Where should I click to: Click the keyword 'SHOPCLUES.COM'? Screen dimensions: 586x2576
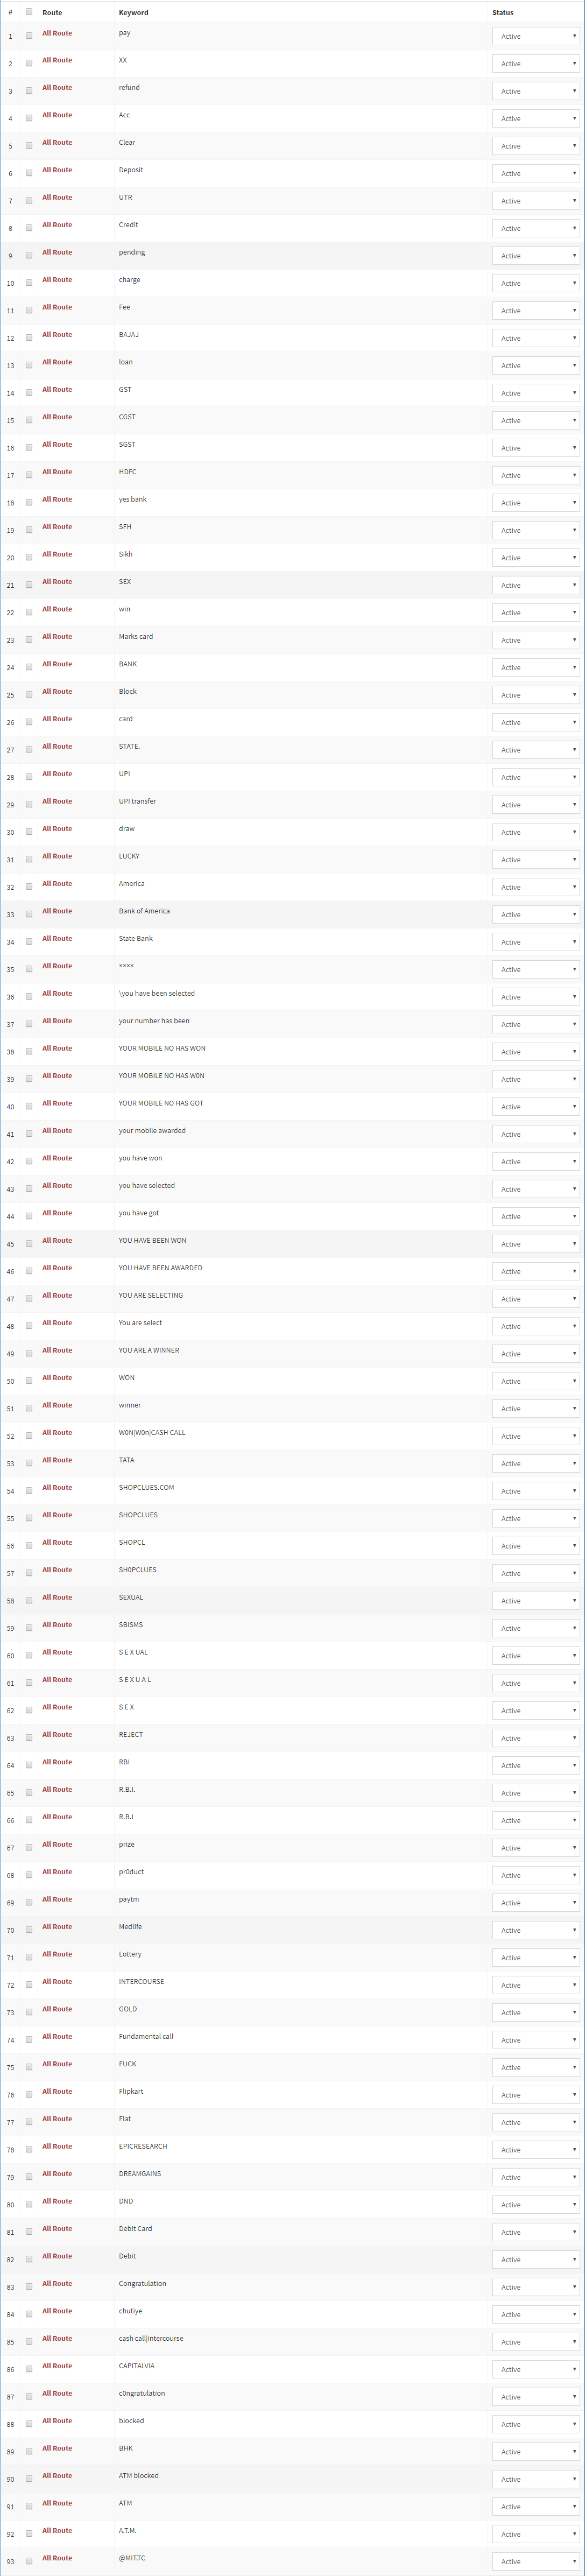146,1488
